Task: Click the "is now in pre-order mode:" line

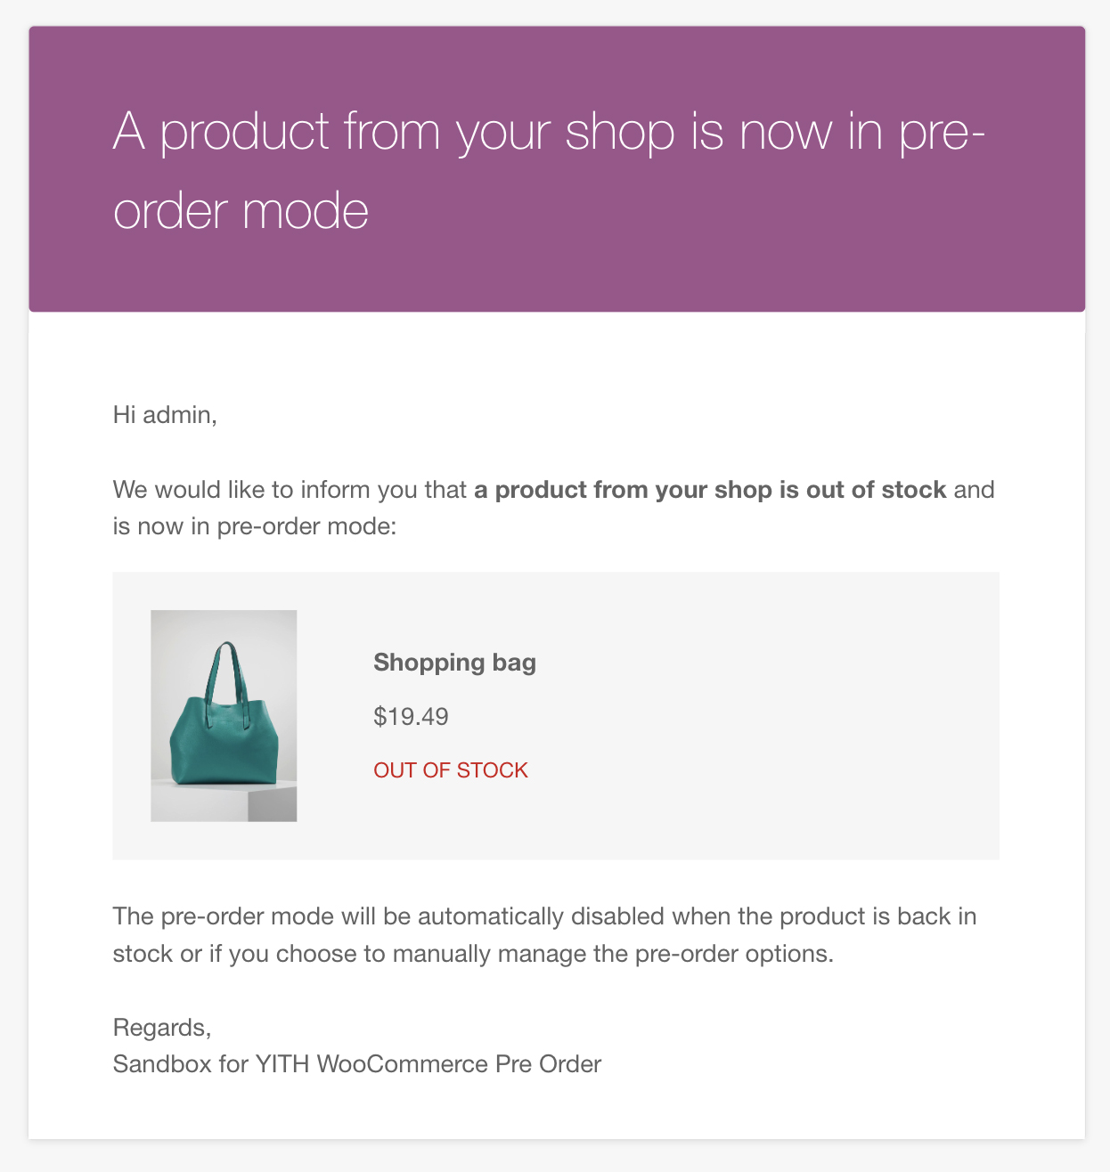Action: tap(254, 526)
